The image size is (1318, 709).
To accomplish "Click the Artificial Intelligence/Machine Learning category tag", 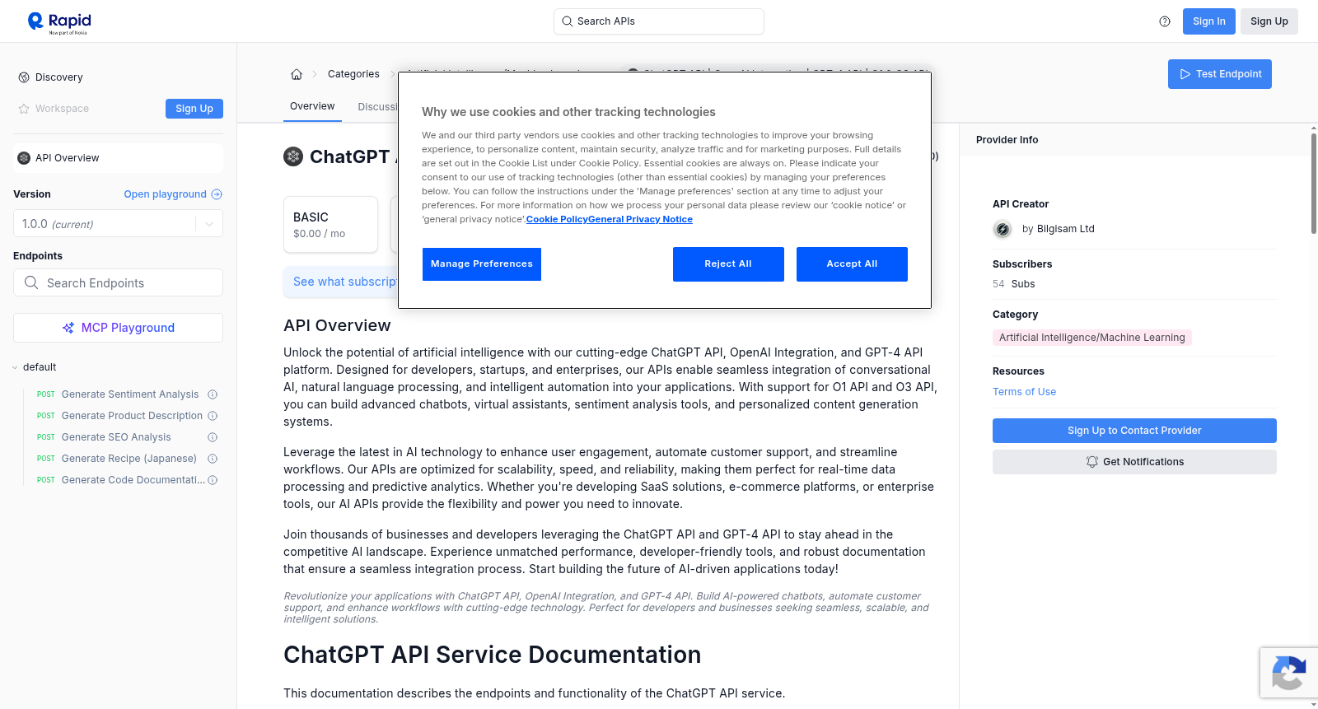I will tap(1092, 338).
